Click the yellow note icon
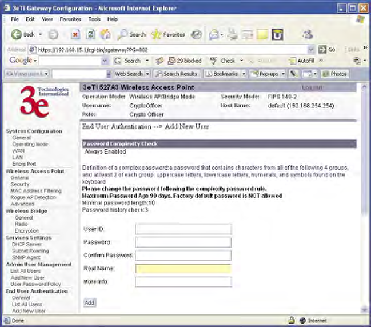Viewport: 371px width, 327px height. point(262,35)
